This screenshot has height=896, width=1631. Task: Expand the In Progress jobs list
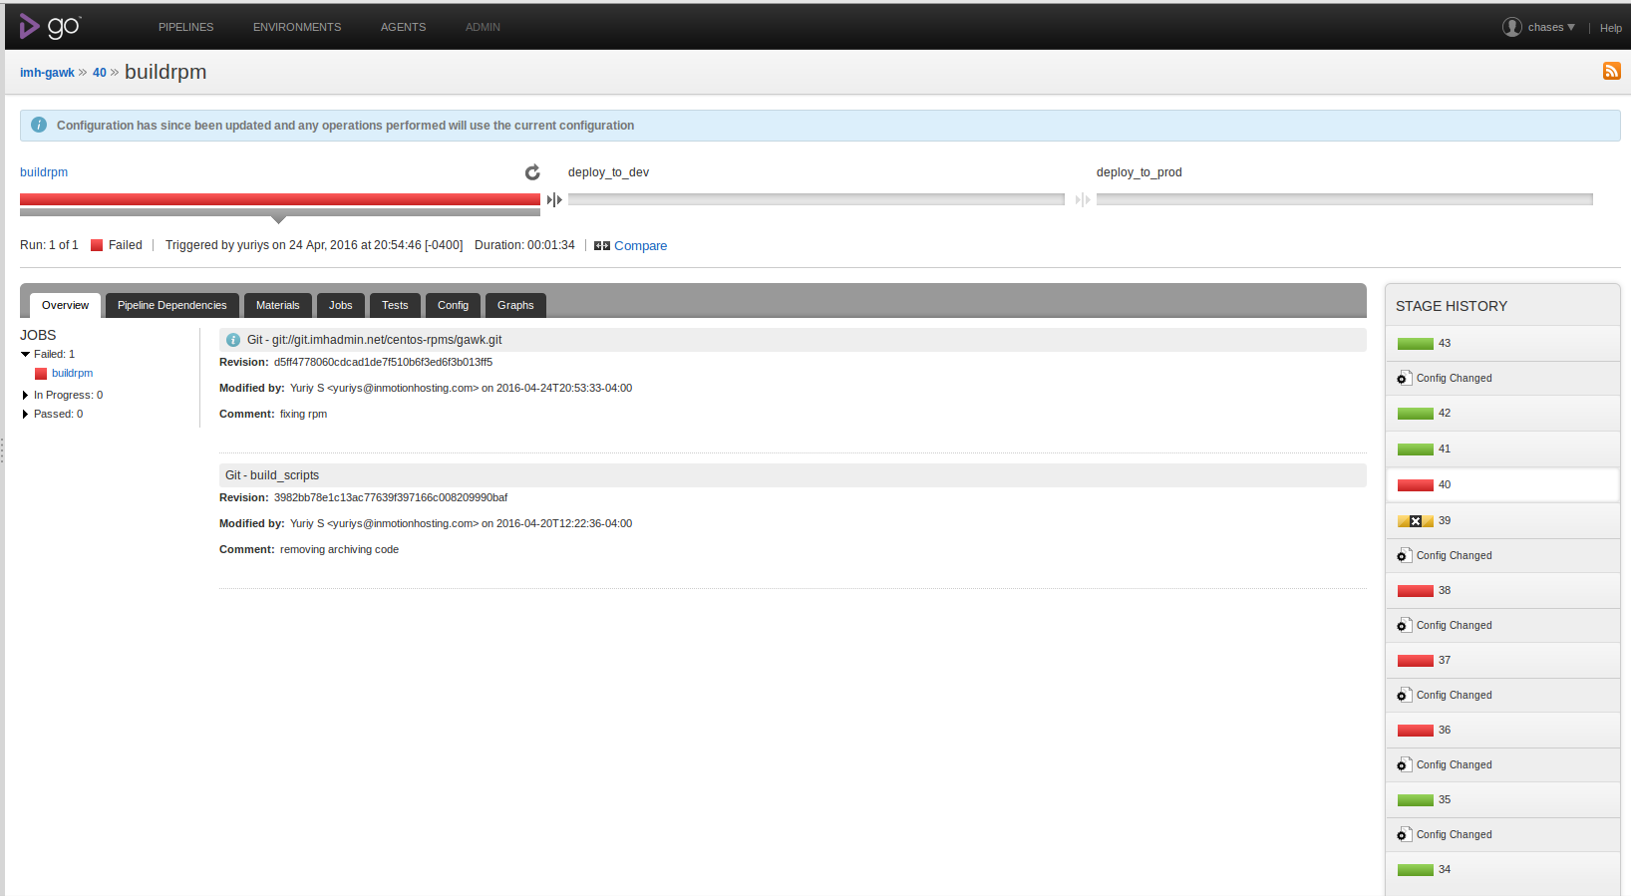point(26,396)
